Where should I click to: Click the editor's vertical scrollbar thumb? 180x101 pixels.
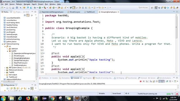point(176,27)
